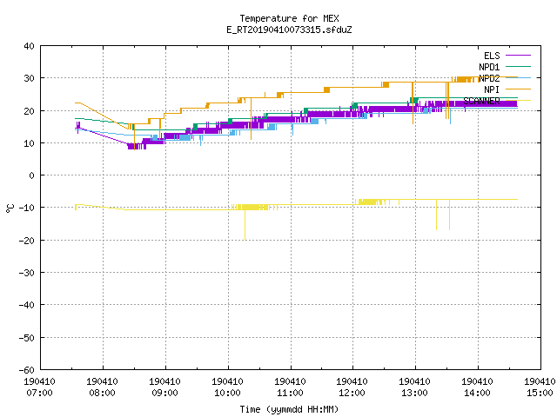557x417 pixels.
Task: Click the green NPD1 legend line sample
Action: click(x=518, y=66)
